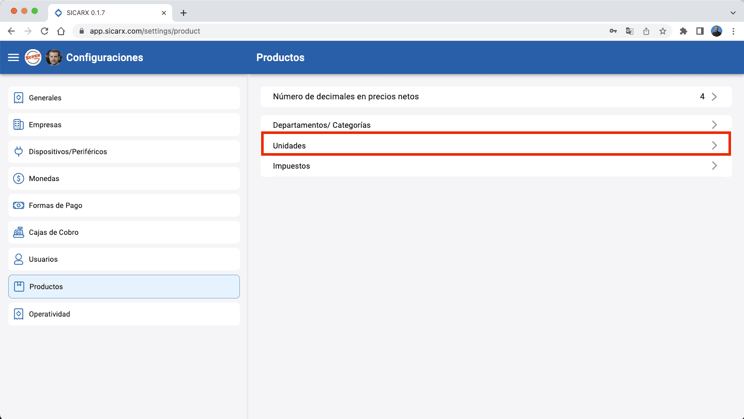This screenshot has width=744, height=419.
Task: Click the Super logo in the header
Action: coord(33,57)
